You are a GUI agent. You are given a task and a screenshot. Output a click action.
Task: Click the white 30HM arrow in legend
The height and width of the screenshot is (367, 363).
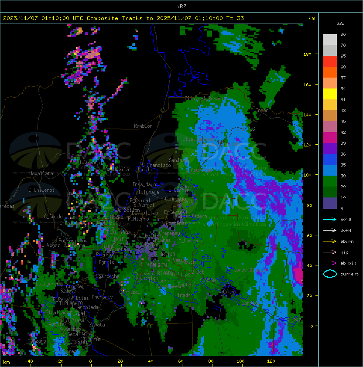pos(330,231)
